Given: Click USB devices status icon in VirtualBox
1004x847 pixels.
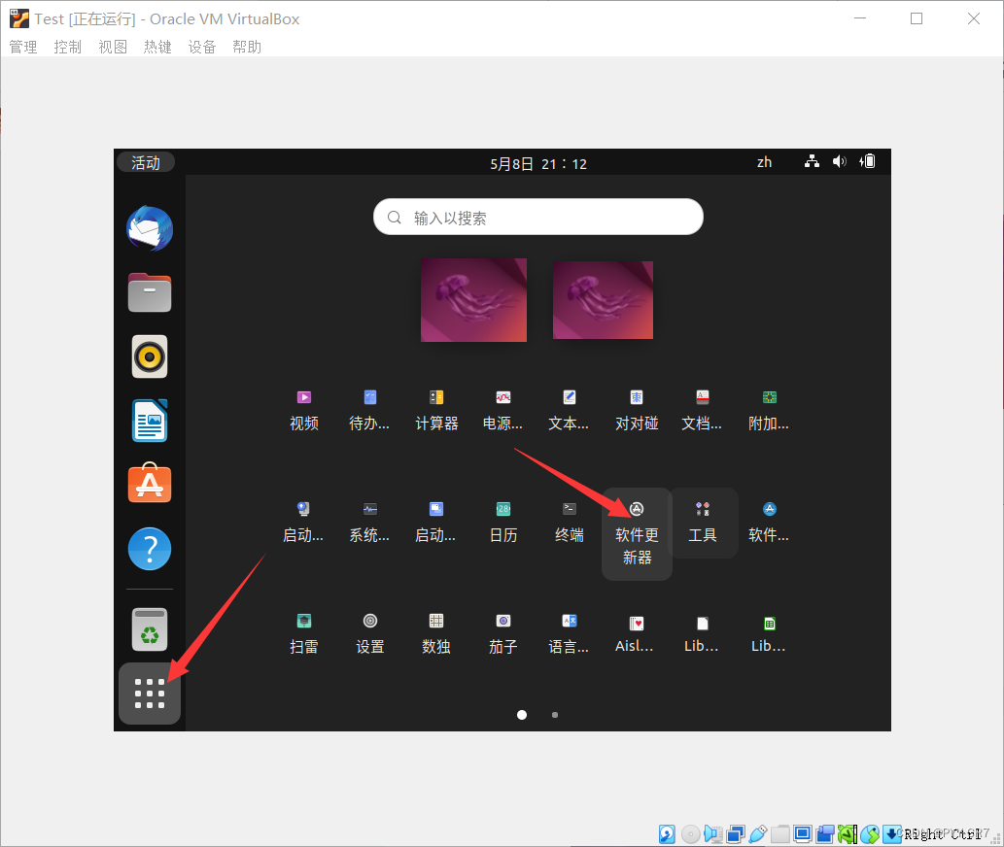Looking at the screenshot, I should (757, 834).
